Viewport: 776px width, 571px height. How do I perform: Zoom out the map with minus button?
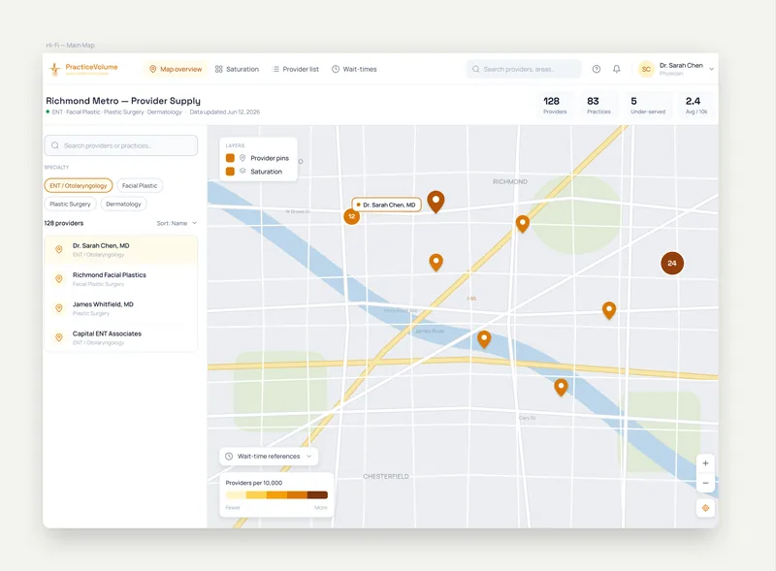tap(706, 483)
